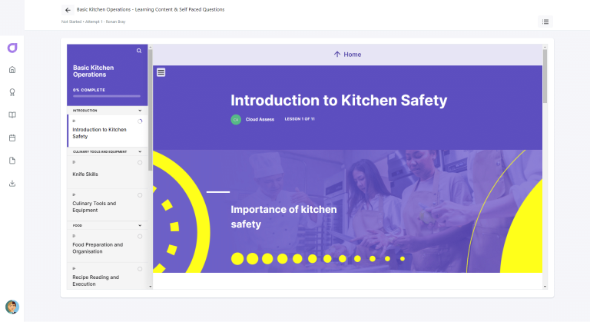The image size is (590, 322).
Task: Click the progress circle for Introduction to Kitchen Safety
Action: [140, 121]
